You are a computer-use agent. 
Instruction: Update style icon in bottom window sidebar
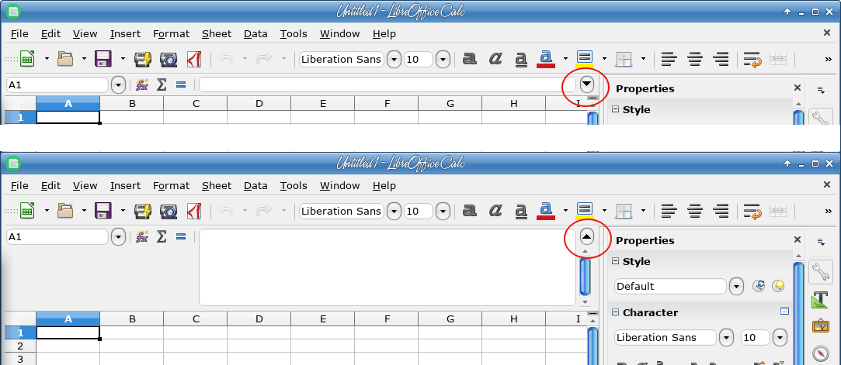[x=759, y=286]
